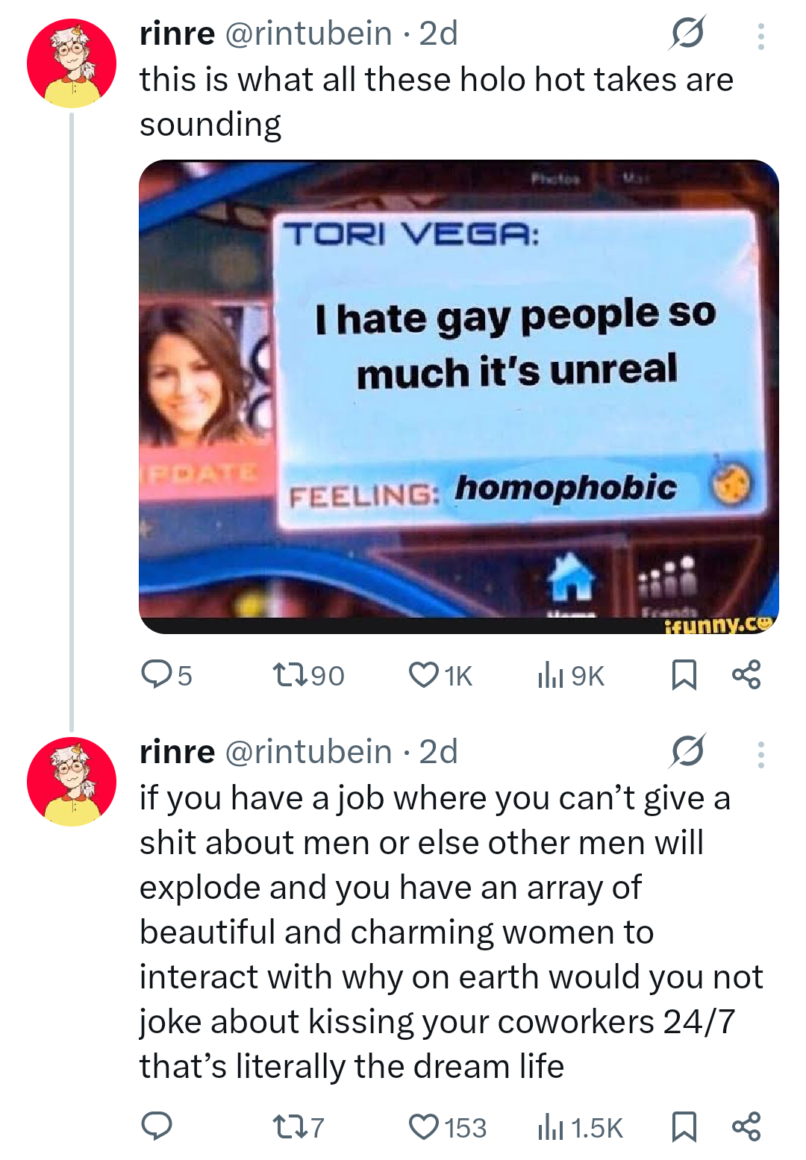Image resolution: width=806 pixels, height=1160 pixels.
Task: Open more options menu on first tweet
Action: pos(760,36)
